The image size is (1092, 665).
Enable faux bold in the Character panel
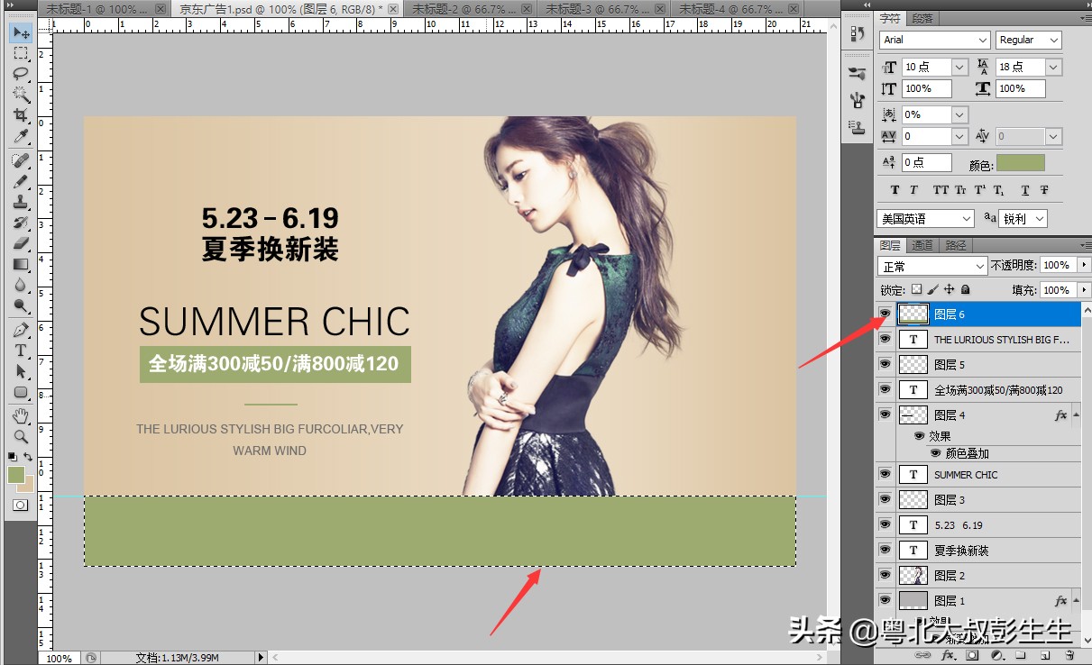click(895, 190)
